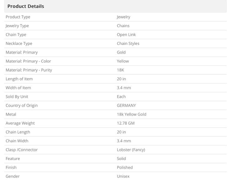231x183 pixels.
Task: Click the 12.78 GM average weight value
Action: (x=125, y=123)
